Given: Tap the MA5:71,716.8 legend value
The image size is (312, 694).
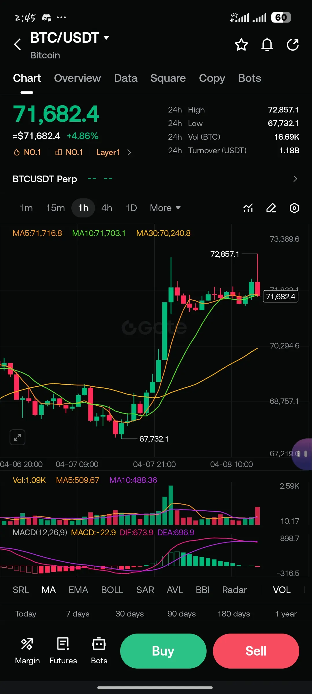Looking at the screenshot, I should pos(37,233).
